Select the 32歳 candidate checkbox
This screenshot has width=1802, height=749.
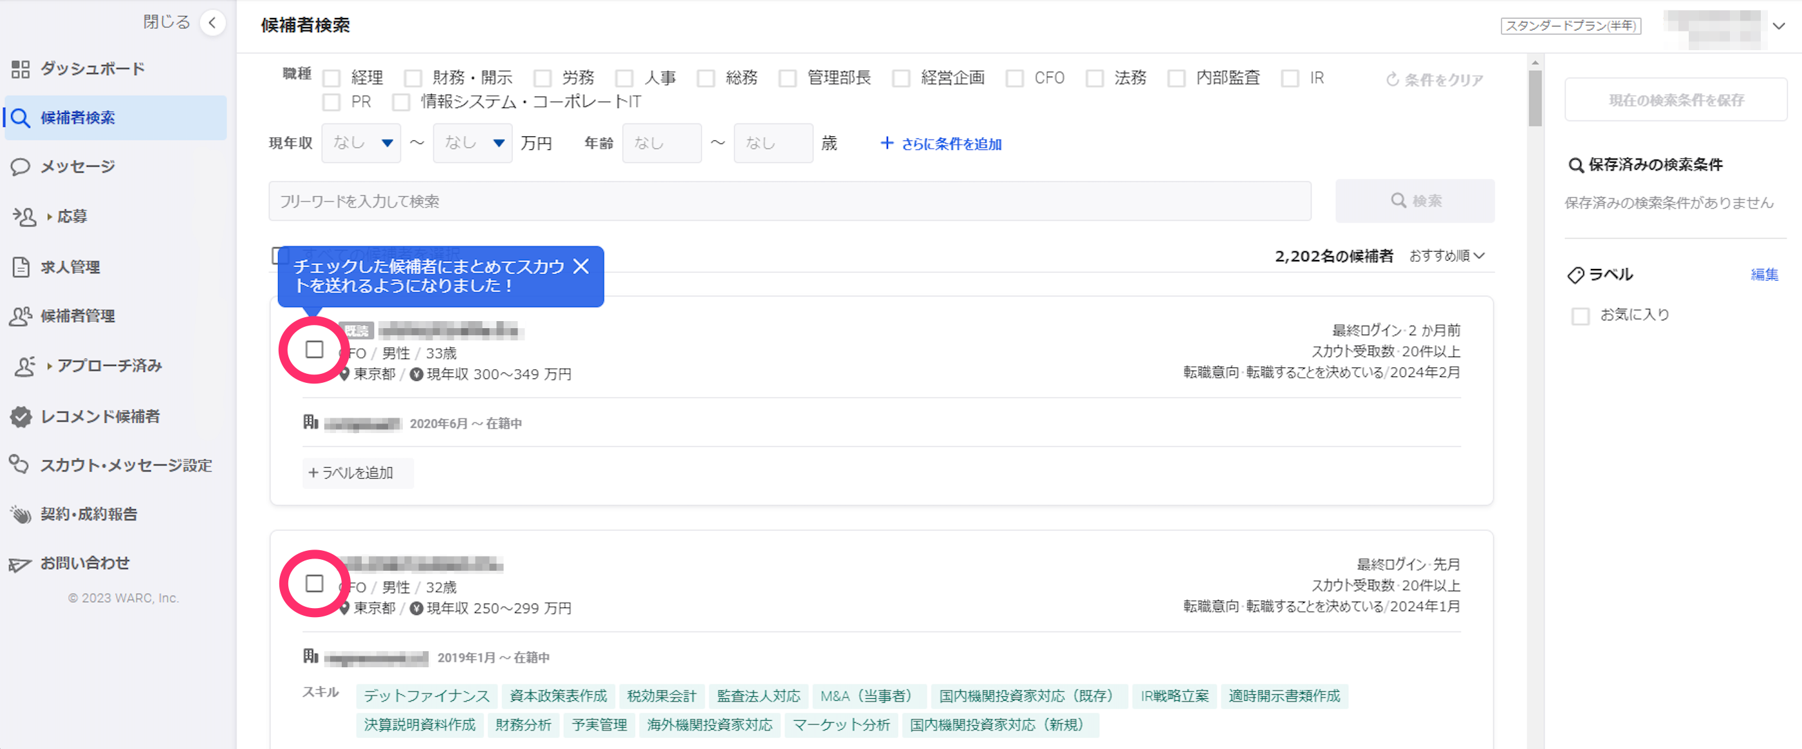pos(314,583)
